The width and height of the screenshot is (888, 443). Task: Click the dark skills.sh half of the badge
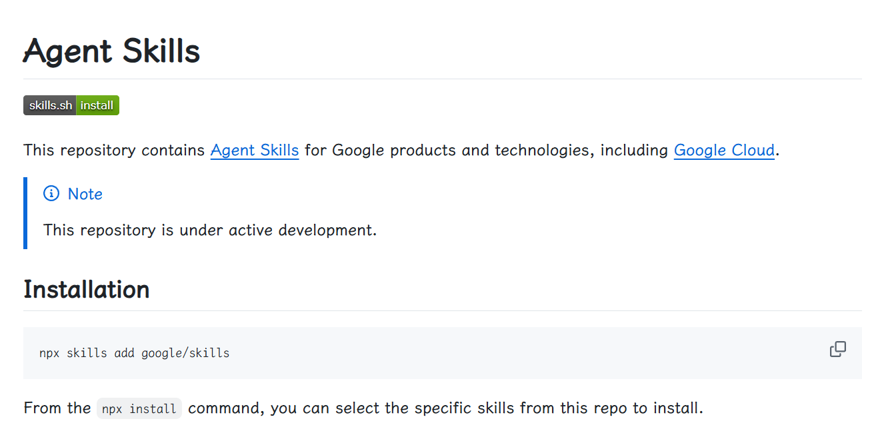click(50, 105)
